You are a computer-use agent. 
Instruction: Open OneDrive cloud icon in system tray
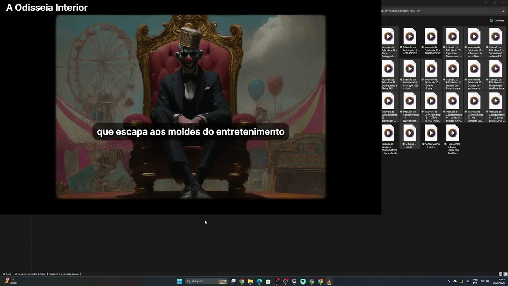pos(455,281)
